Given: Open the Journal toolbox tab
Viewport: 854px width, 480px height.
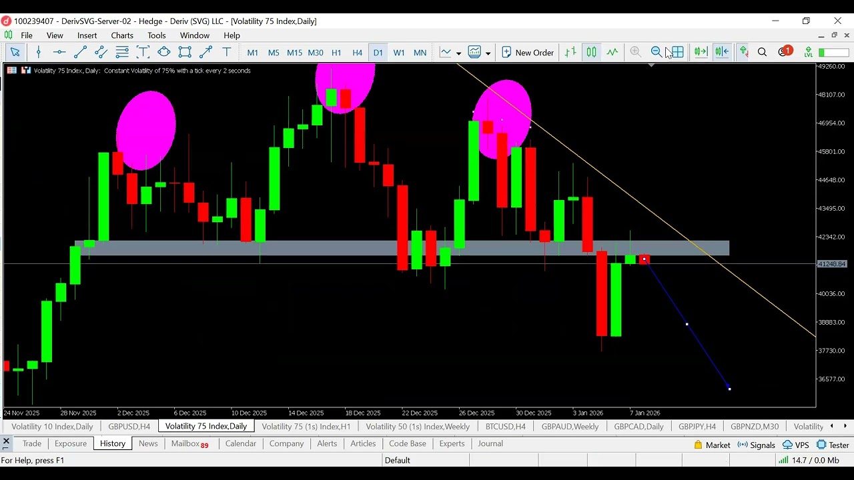Looking at the screenshot, I should (x=490, y=443).
